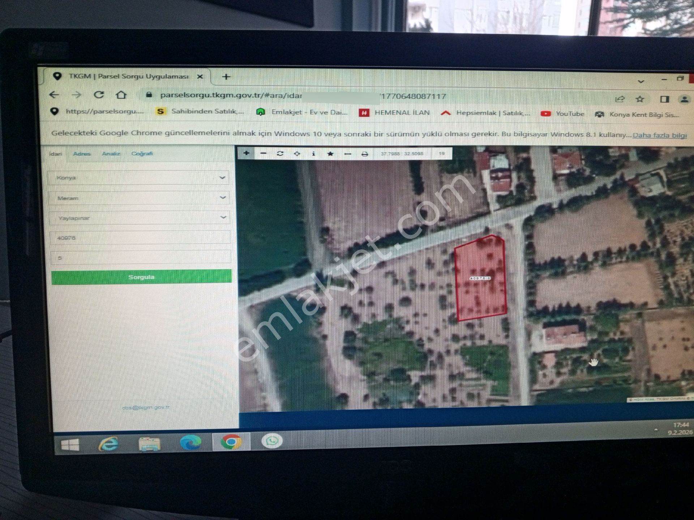Click the star favorites map tool
694x520 pixels.
coord(330,153)
